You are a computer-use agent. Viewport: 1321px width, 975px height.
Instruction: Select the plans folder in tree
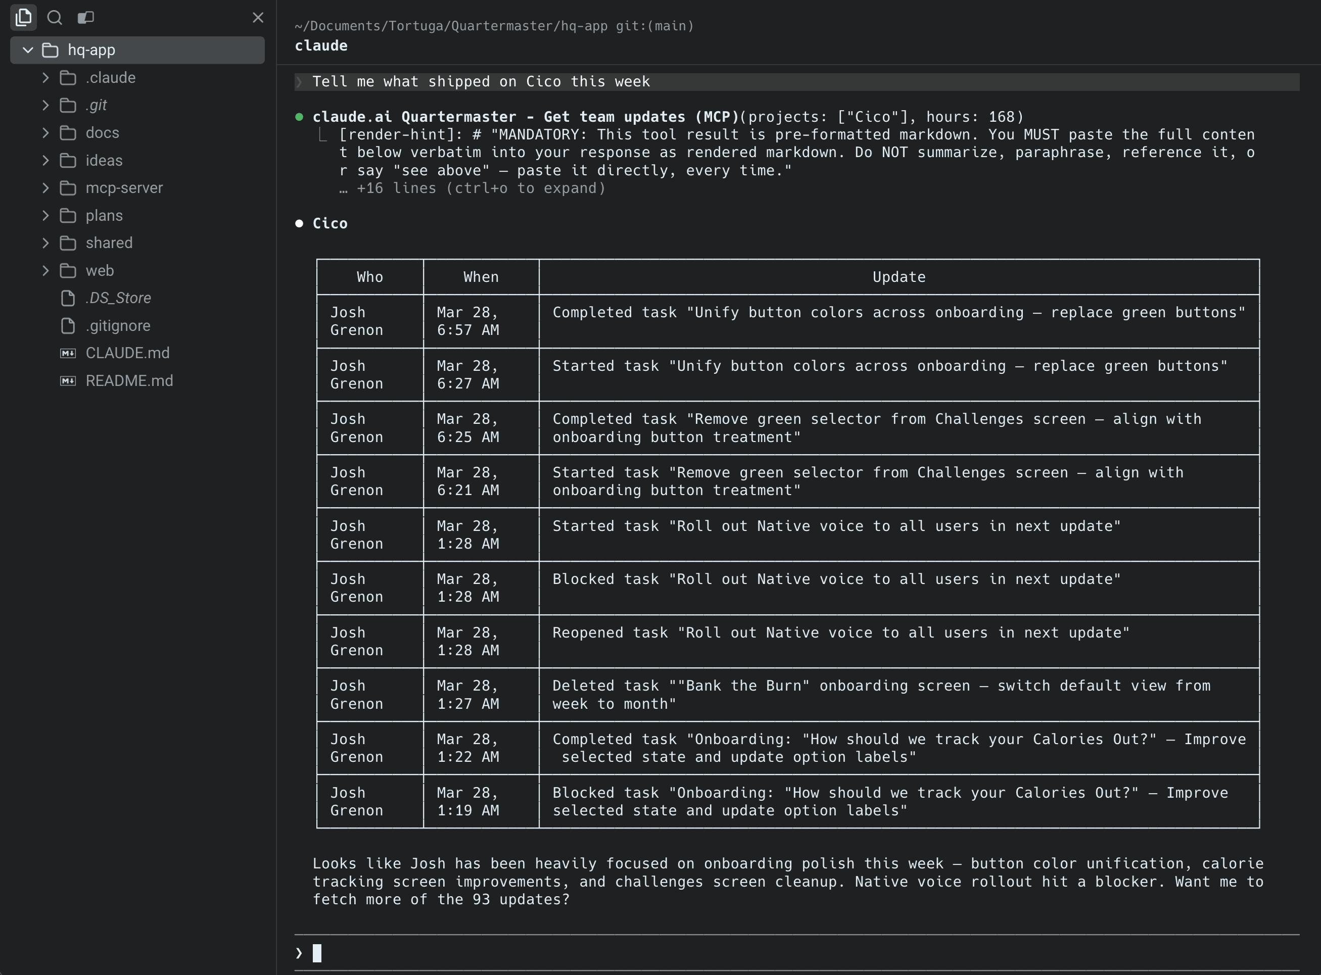pyautogui.click(x=104, y=215)
